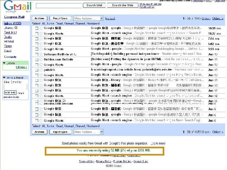Screen dimensions: 227x170
Task: Select checkbox for 10:39 am Google message
Action: (x=37, y=28)
